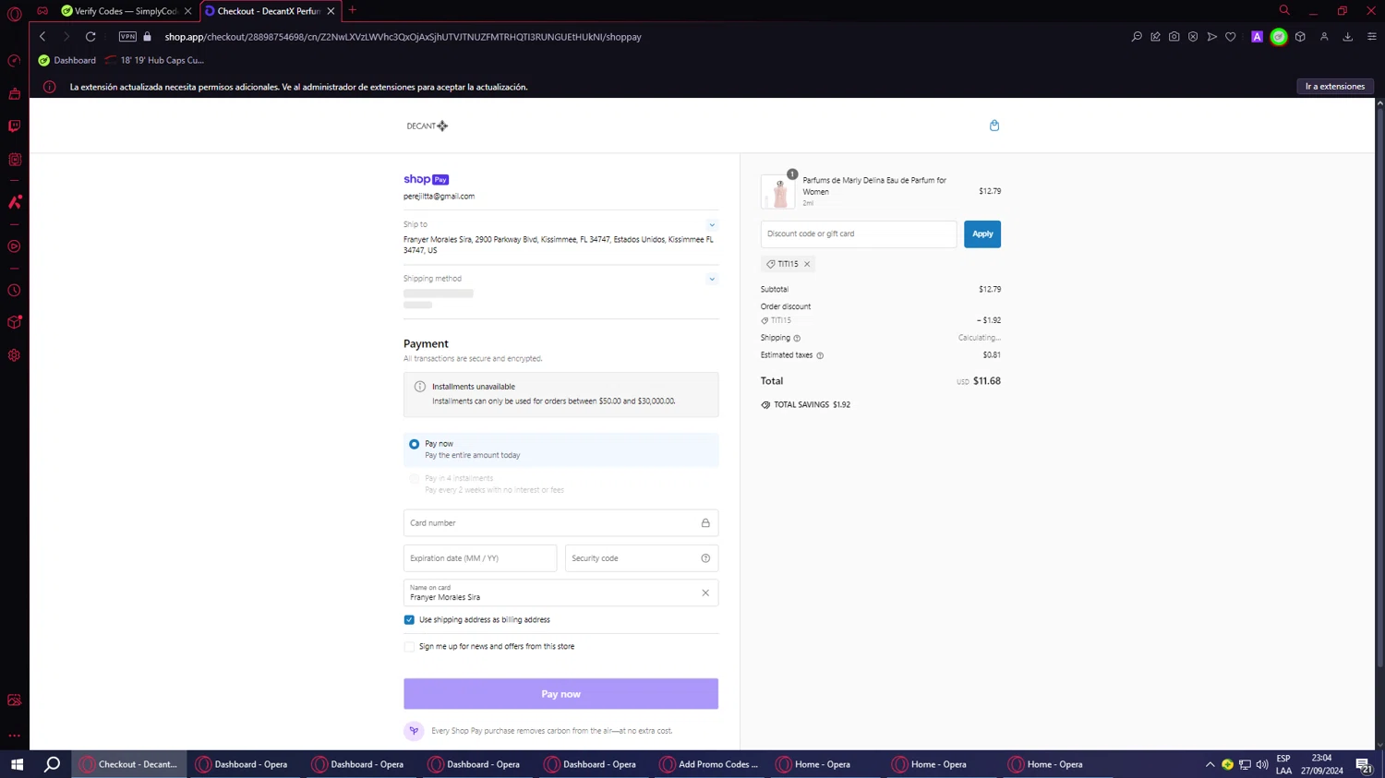The width and height of the screenshot is (1385, 778).
Task: Show Estimated taxes info icon
Action: (820, 355)
